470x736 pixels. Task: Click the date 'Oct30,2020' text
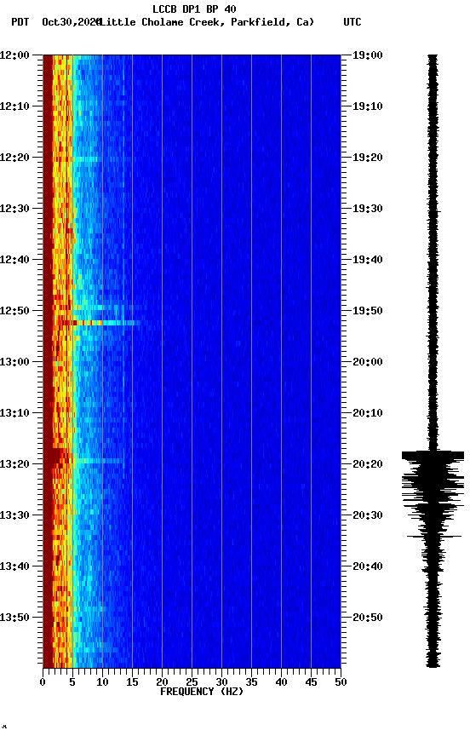71,22
